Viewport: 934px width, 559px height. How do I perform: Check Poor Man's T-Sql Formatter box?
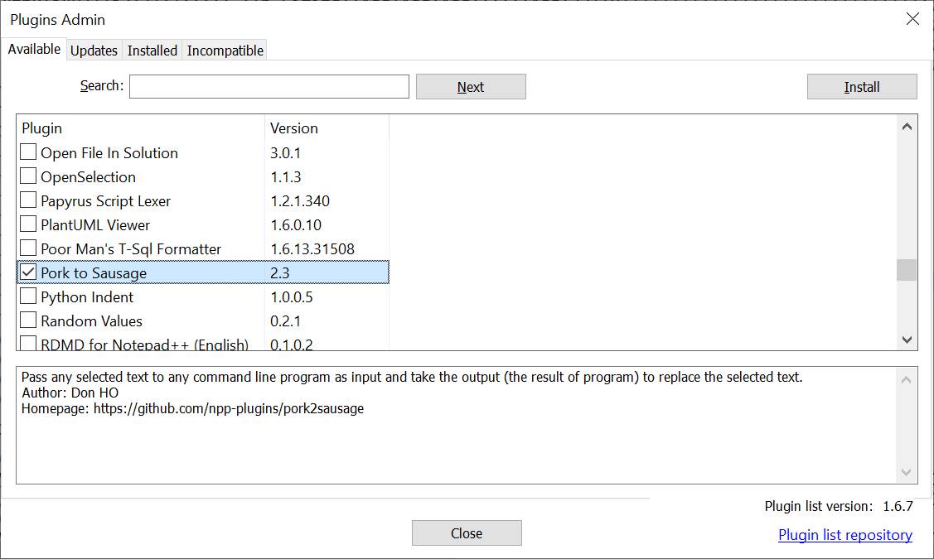click(28, 248)
